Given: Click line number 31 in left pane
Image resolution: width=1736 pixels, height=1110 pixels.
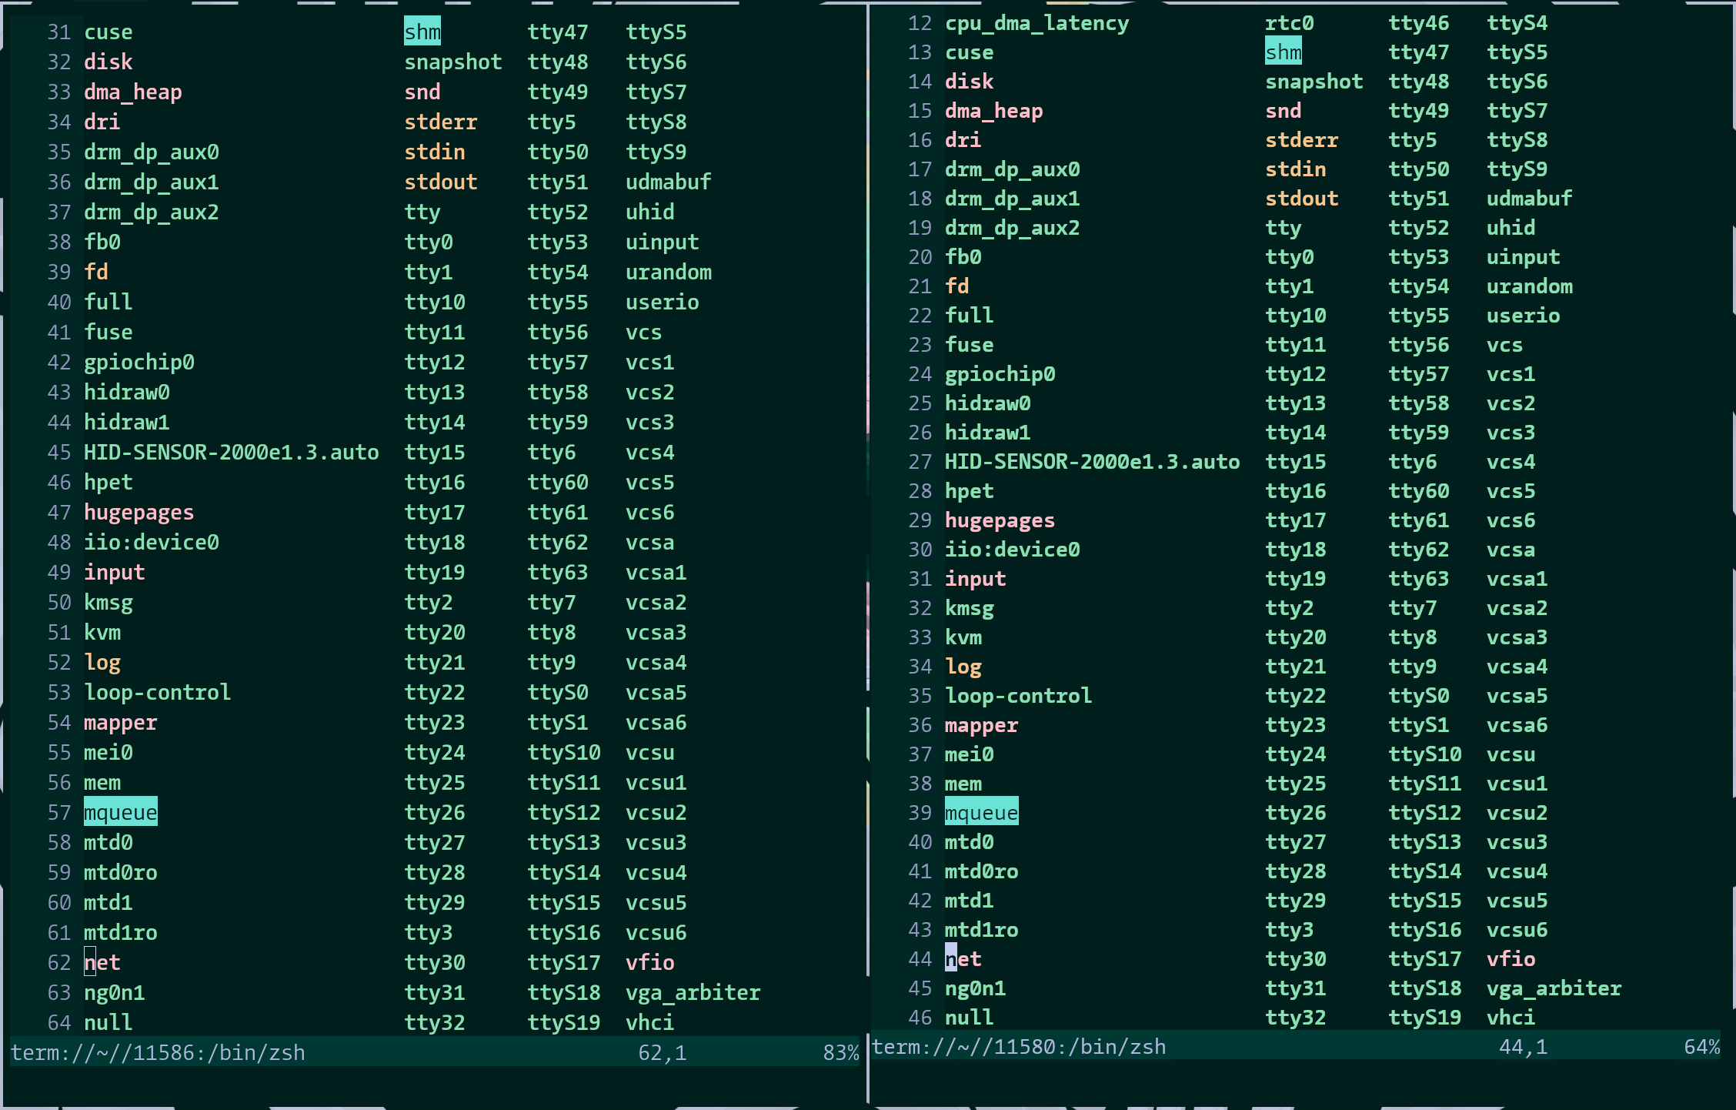Looking at the screenshot, I should tap(58, 32).
